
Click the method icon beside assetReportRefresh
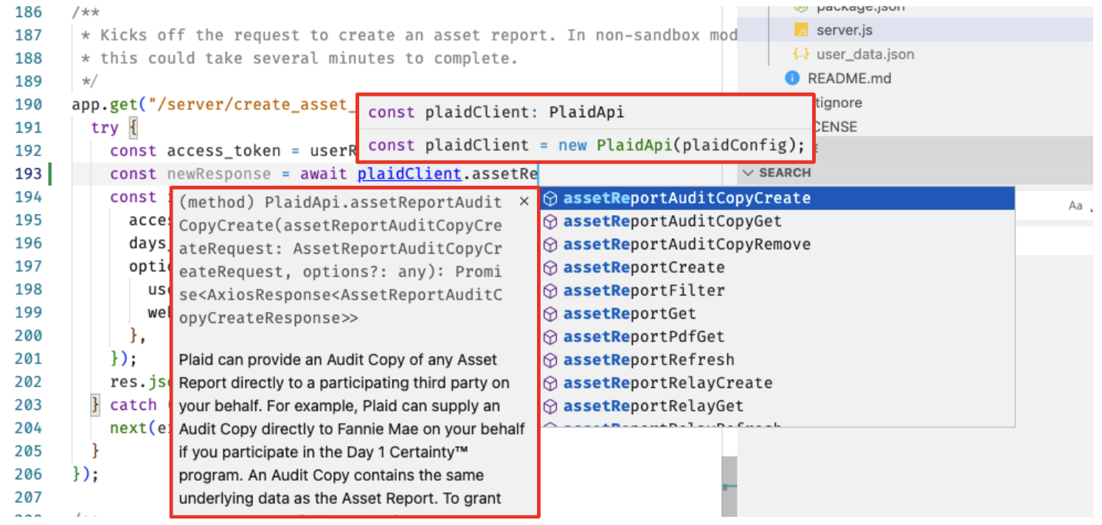[550, 360]
